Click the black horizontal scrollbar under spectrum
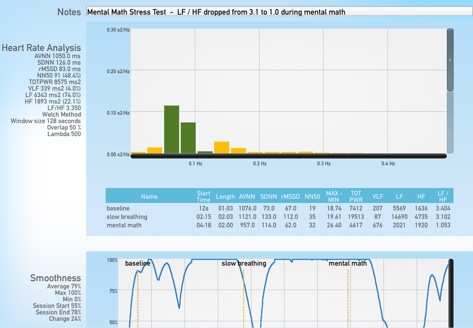Screen dimensions: 473x328 click(288, 156)
